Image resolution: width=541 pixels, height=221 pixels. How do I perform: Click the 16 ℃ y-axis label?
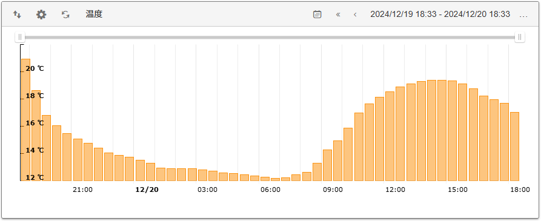pos(35,123)
